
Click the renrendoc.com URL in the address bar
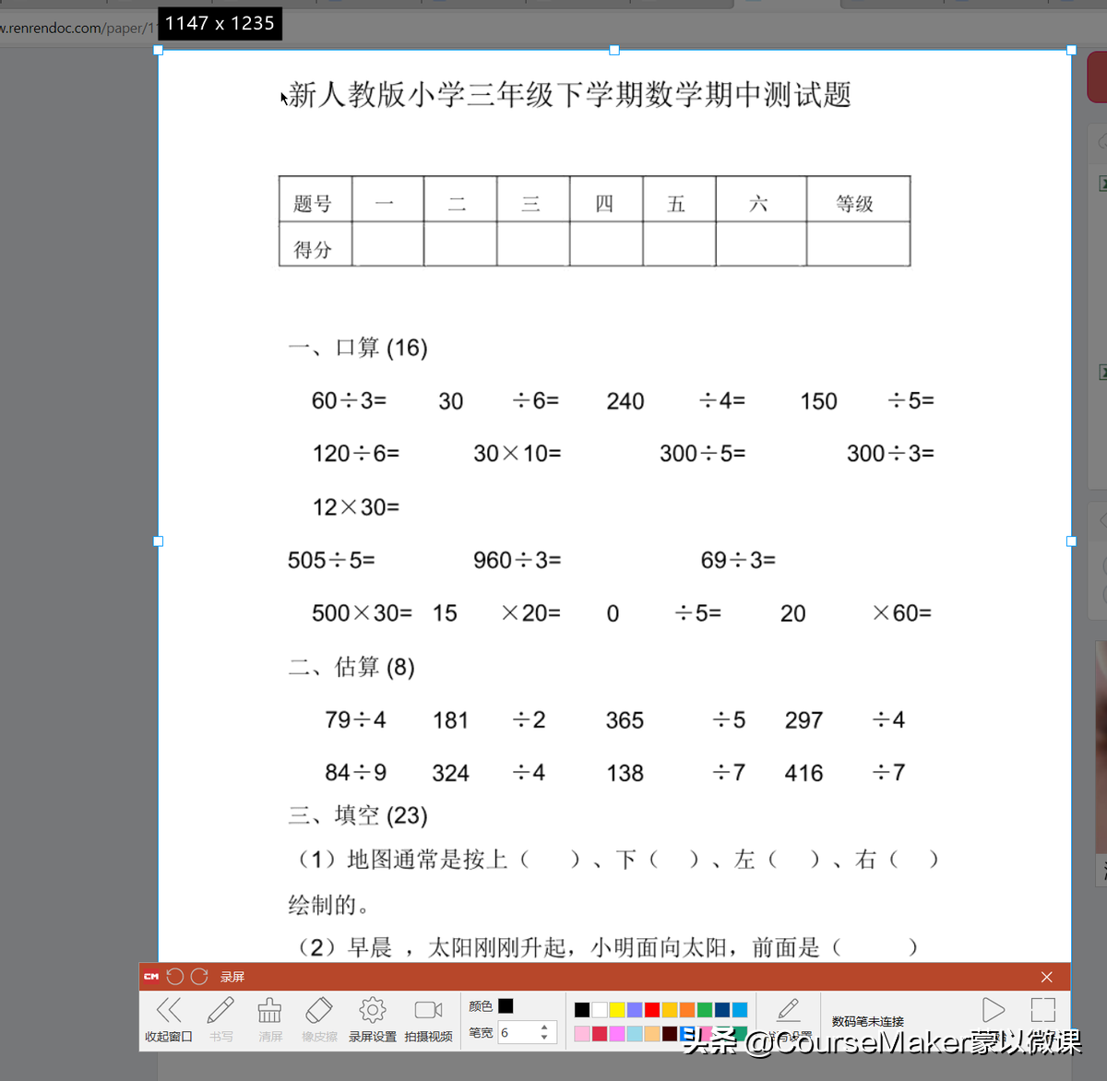click(77, 28)
